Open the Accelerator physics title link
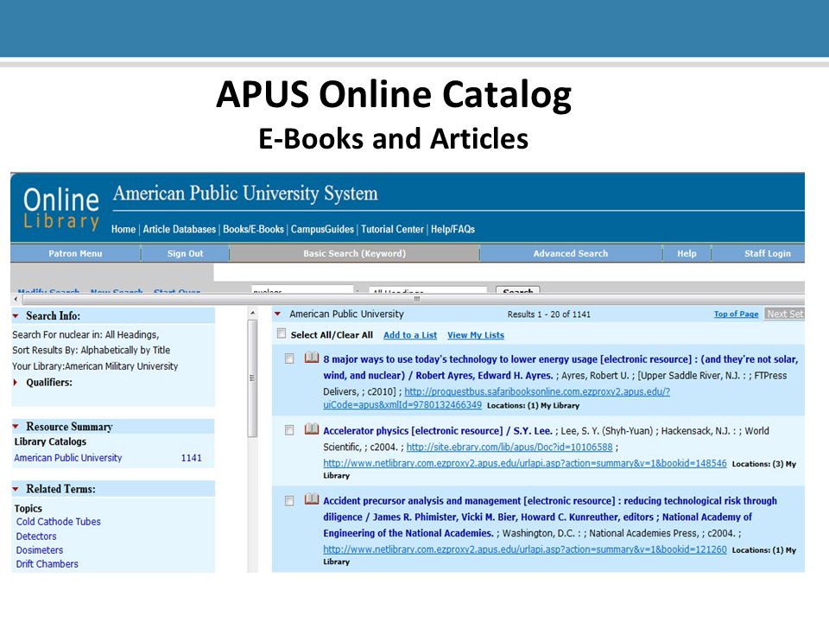The width and height of the screenshot is (829, 622). pos(438,431)
